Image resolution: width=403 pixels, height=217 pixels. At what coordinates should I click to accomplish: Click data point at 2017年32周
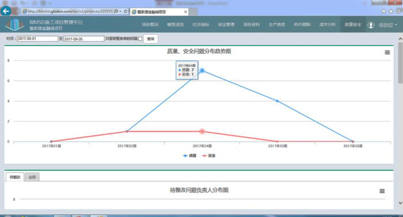[x=127, y=131]
